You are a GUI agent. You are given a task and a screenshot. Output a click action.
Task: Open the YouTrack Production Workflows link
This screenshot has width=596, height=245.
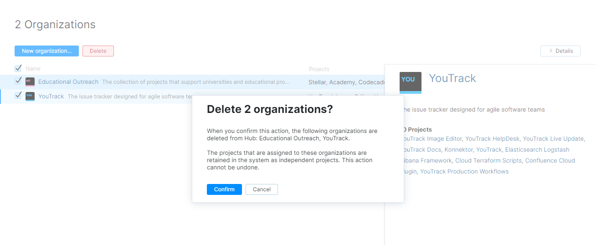464,172
